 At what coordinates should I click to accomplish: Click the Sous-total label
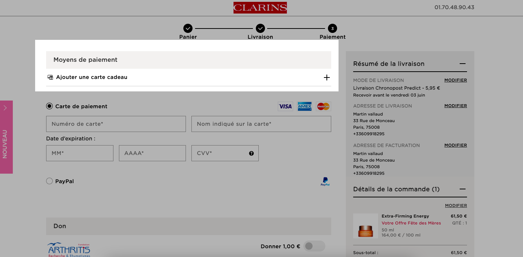[x=366, y=253]
